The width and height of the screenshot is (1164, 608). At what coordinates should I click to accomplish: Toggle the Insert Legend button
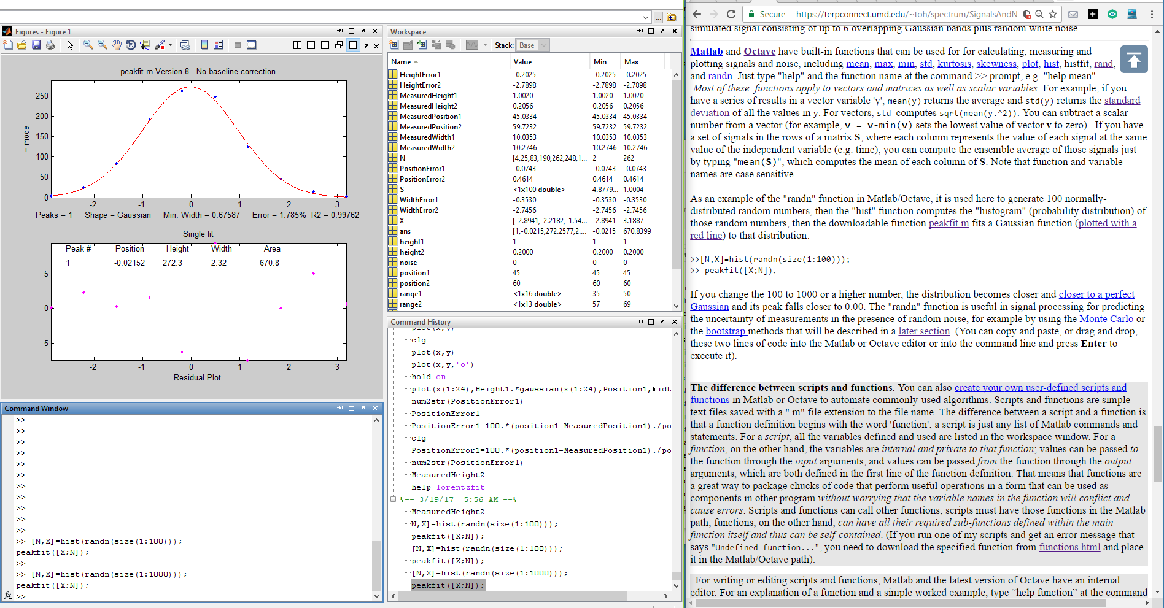click(219, 45)
